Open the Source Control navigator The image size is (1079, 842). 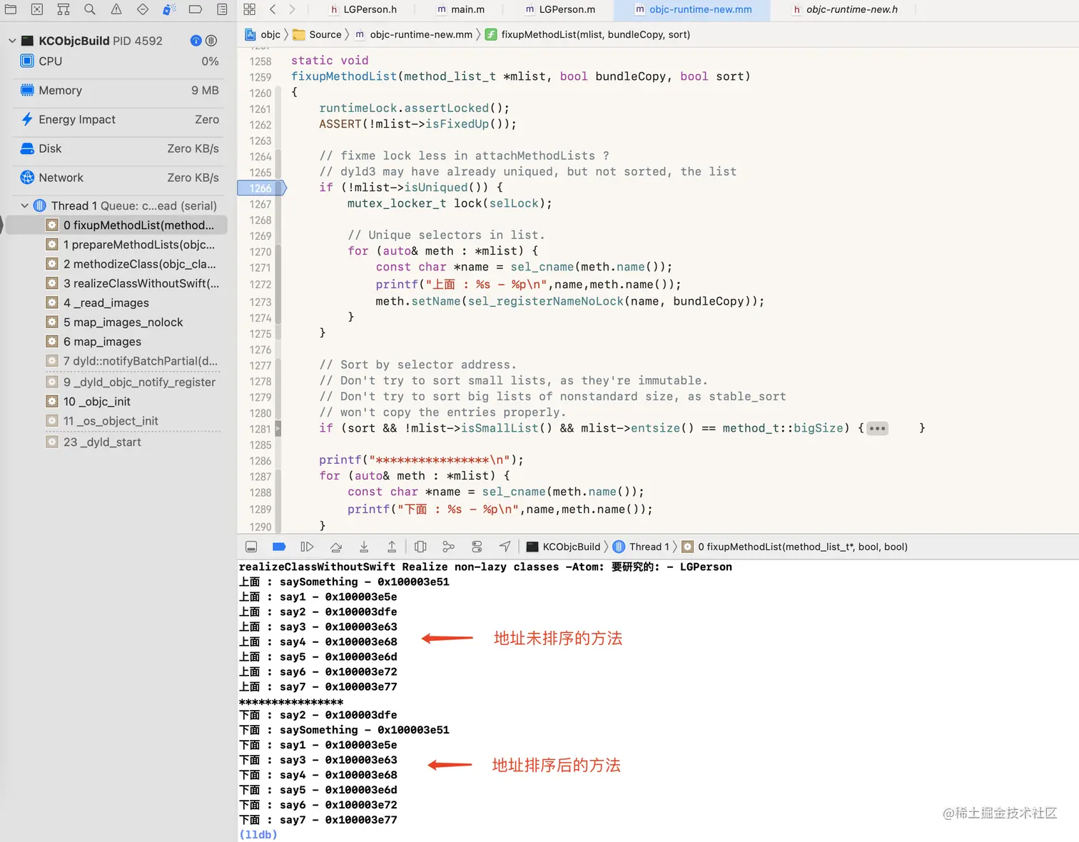37,9
